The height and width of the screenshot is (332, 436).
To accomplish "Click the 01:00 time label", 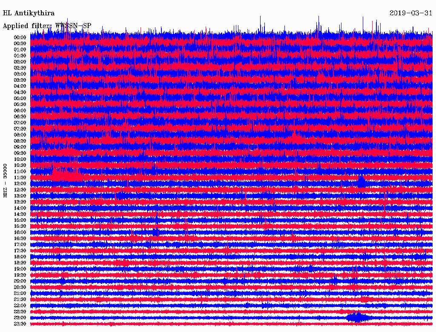I will pos(20,49).
